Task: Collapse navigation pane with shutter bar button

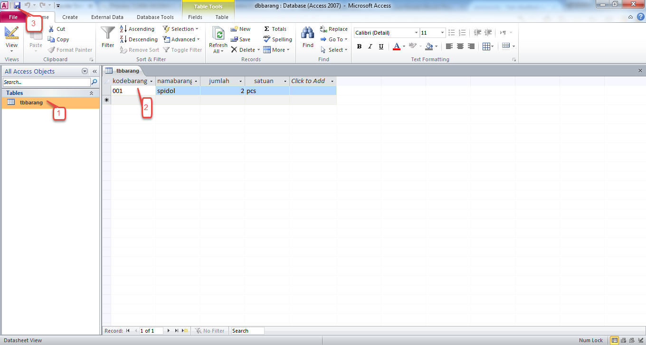Action: tap(95, 71)
